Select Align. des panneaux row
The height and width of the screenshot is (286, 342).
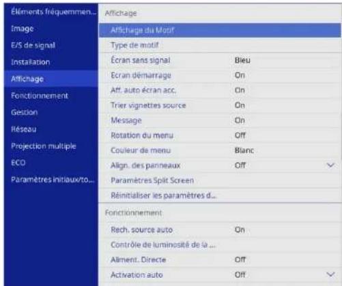(x=220, y=165)
